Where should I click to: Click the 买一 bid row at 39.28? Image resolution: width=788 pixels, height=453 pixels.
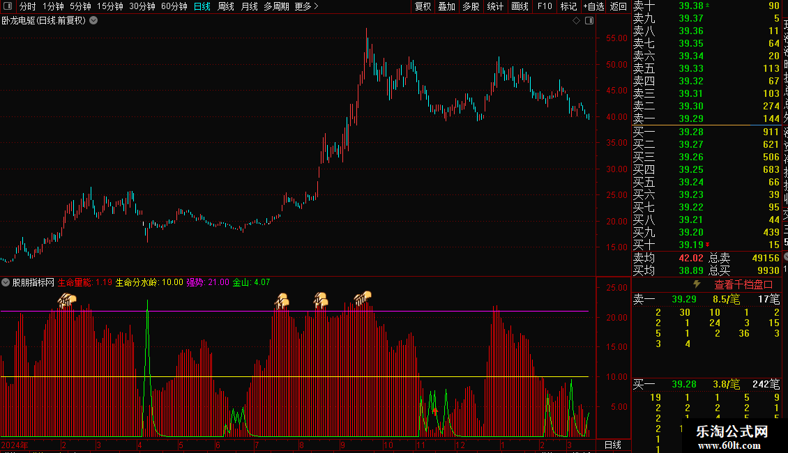[706, 132]
